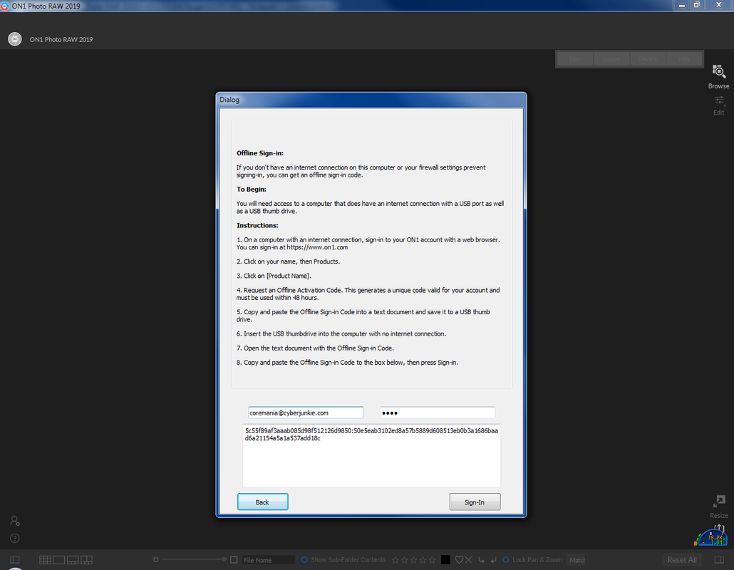Image resolution: width=734 pixels, height=570 pixels.
Task: Open the user account icon
Action: [x=15, y=520]
